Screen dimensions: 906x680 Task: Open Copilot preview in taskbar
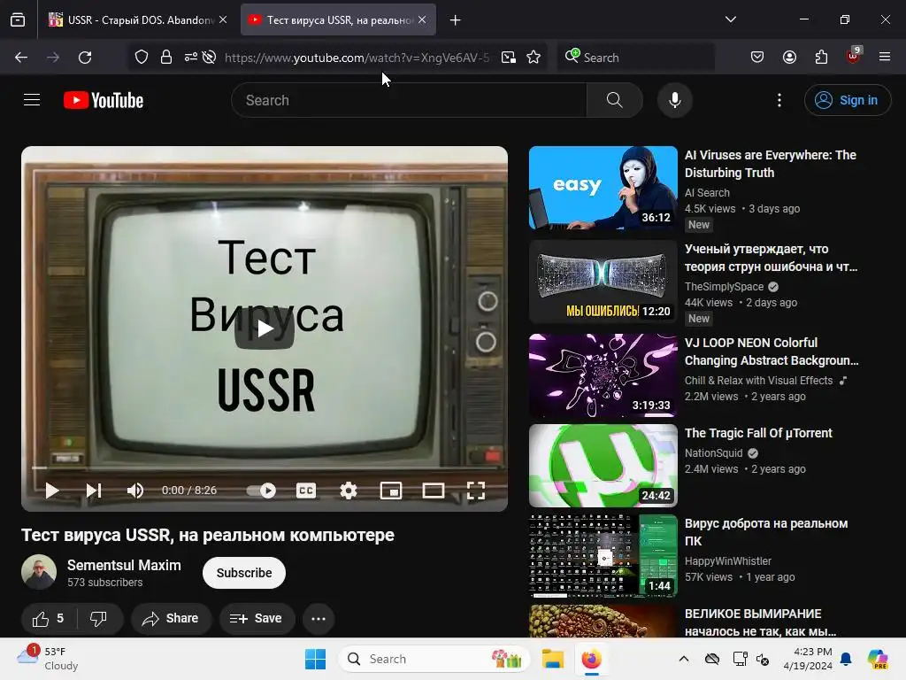point(877,659)
